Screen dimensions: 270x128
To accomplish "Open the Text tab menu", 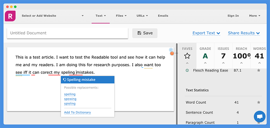I will pyautogui.click(x=101, y=15).
